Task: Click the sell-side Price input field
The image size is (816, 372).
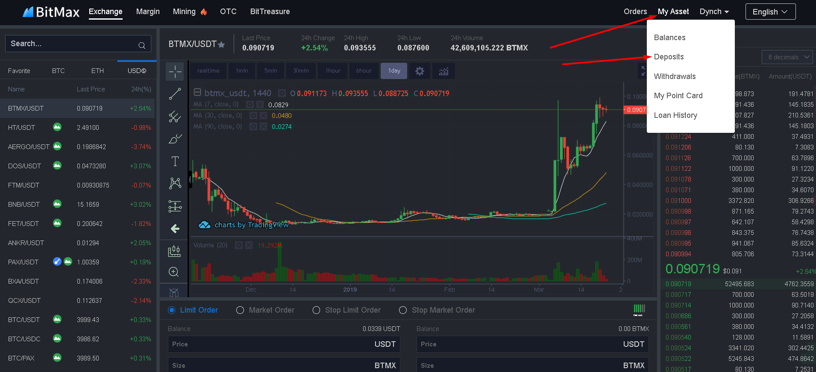Action: 533,344
